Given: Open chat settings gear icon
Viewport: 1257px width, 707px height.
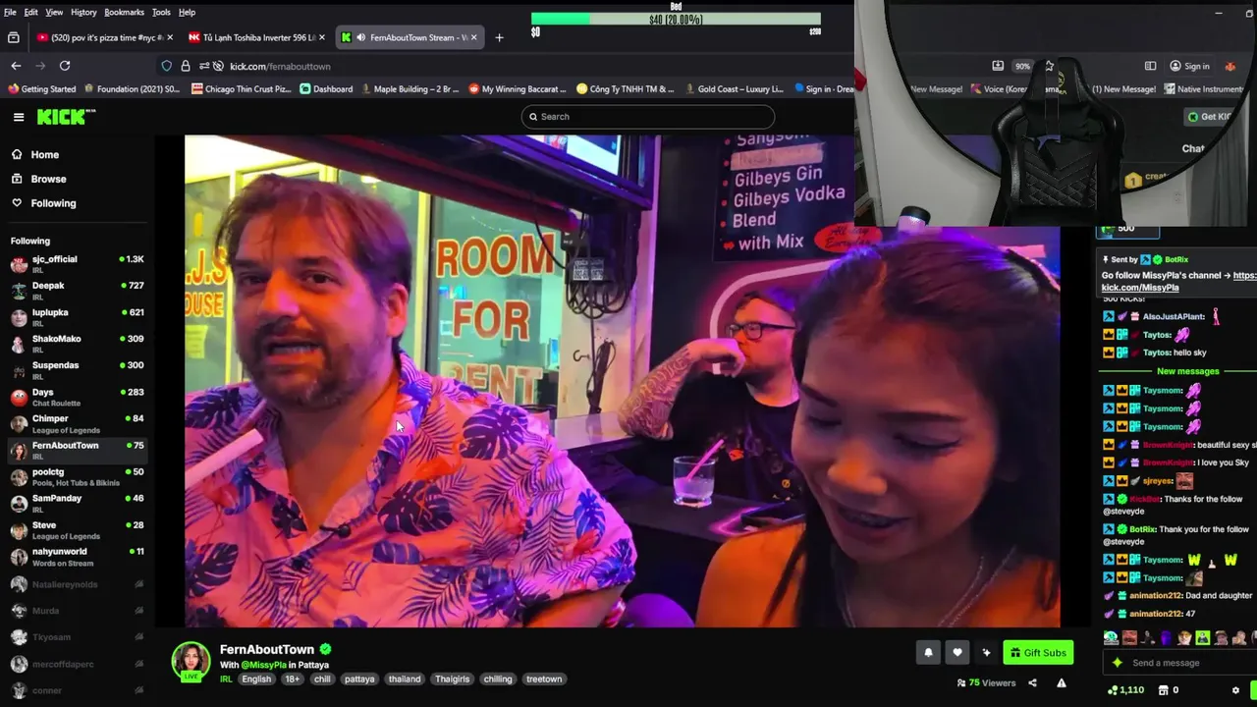Looking at the screenshot, I should 1235,690.
